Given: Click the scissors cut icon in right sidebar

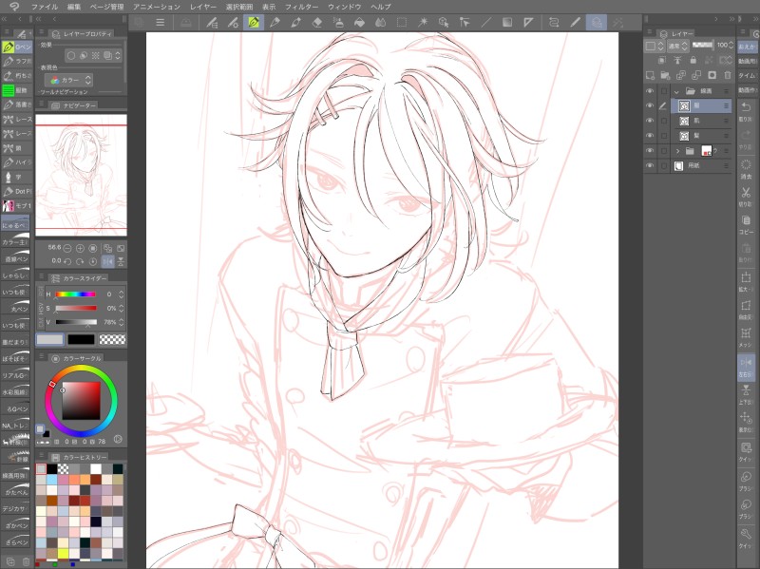Looking at the screenshot, I should (746, 193).
